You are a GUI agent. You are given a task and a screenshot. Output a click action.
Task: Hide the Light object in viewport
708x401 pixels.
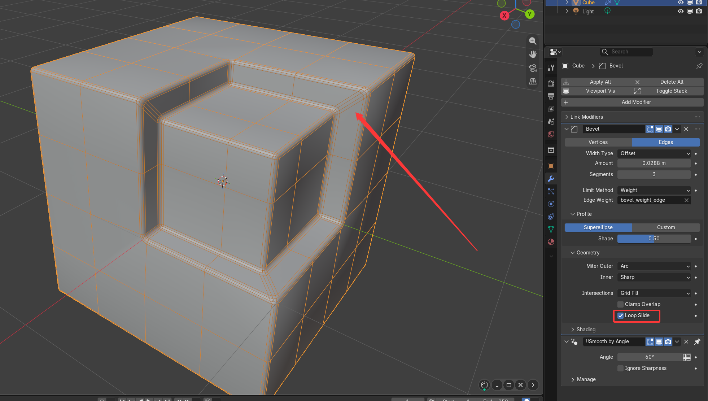681,11
